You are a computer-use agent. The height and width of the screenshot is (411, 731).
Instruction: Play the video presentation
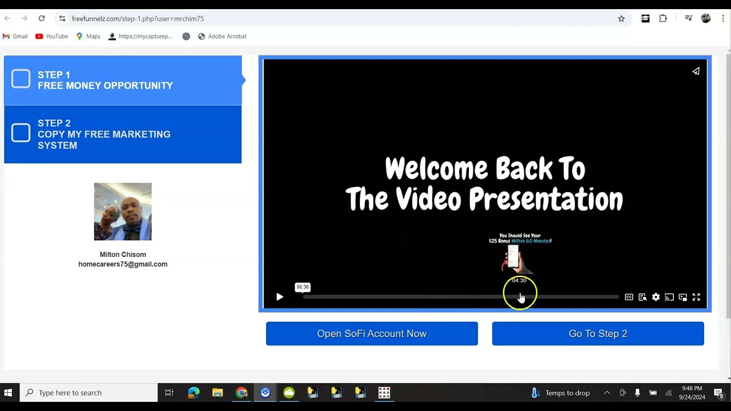[x=279, y=297]
